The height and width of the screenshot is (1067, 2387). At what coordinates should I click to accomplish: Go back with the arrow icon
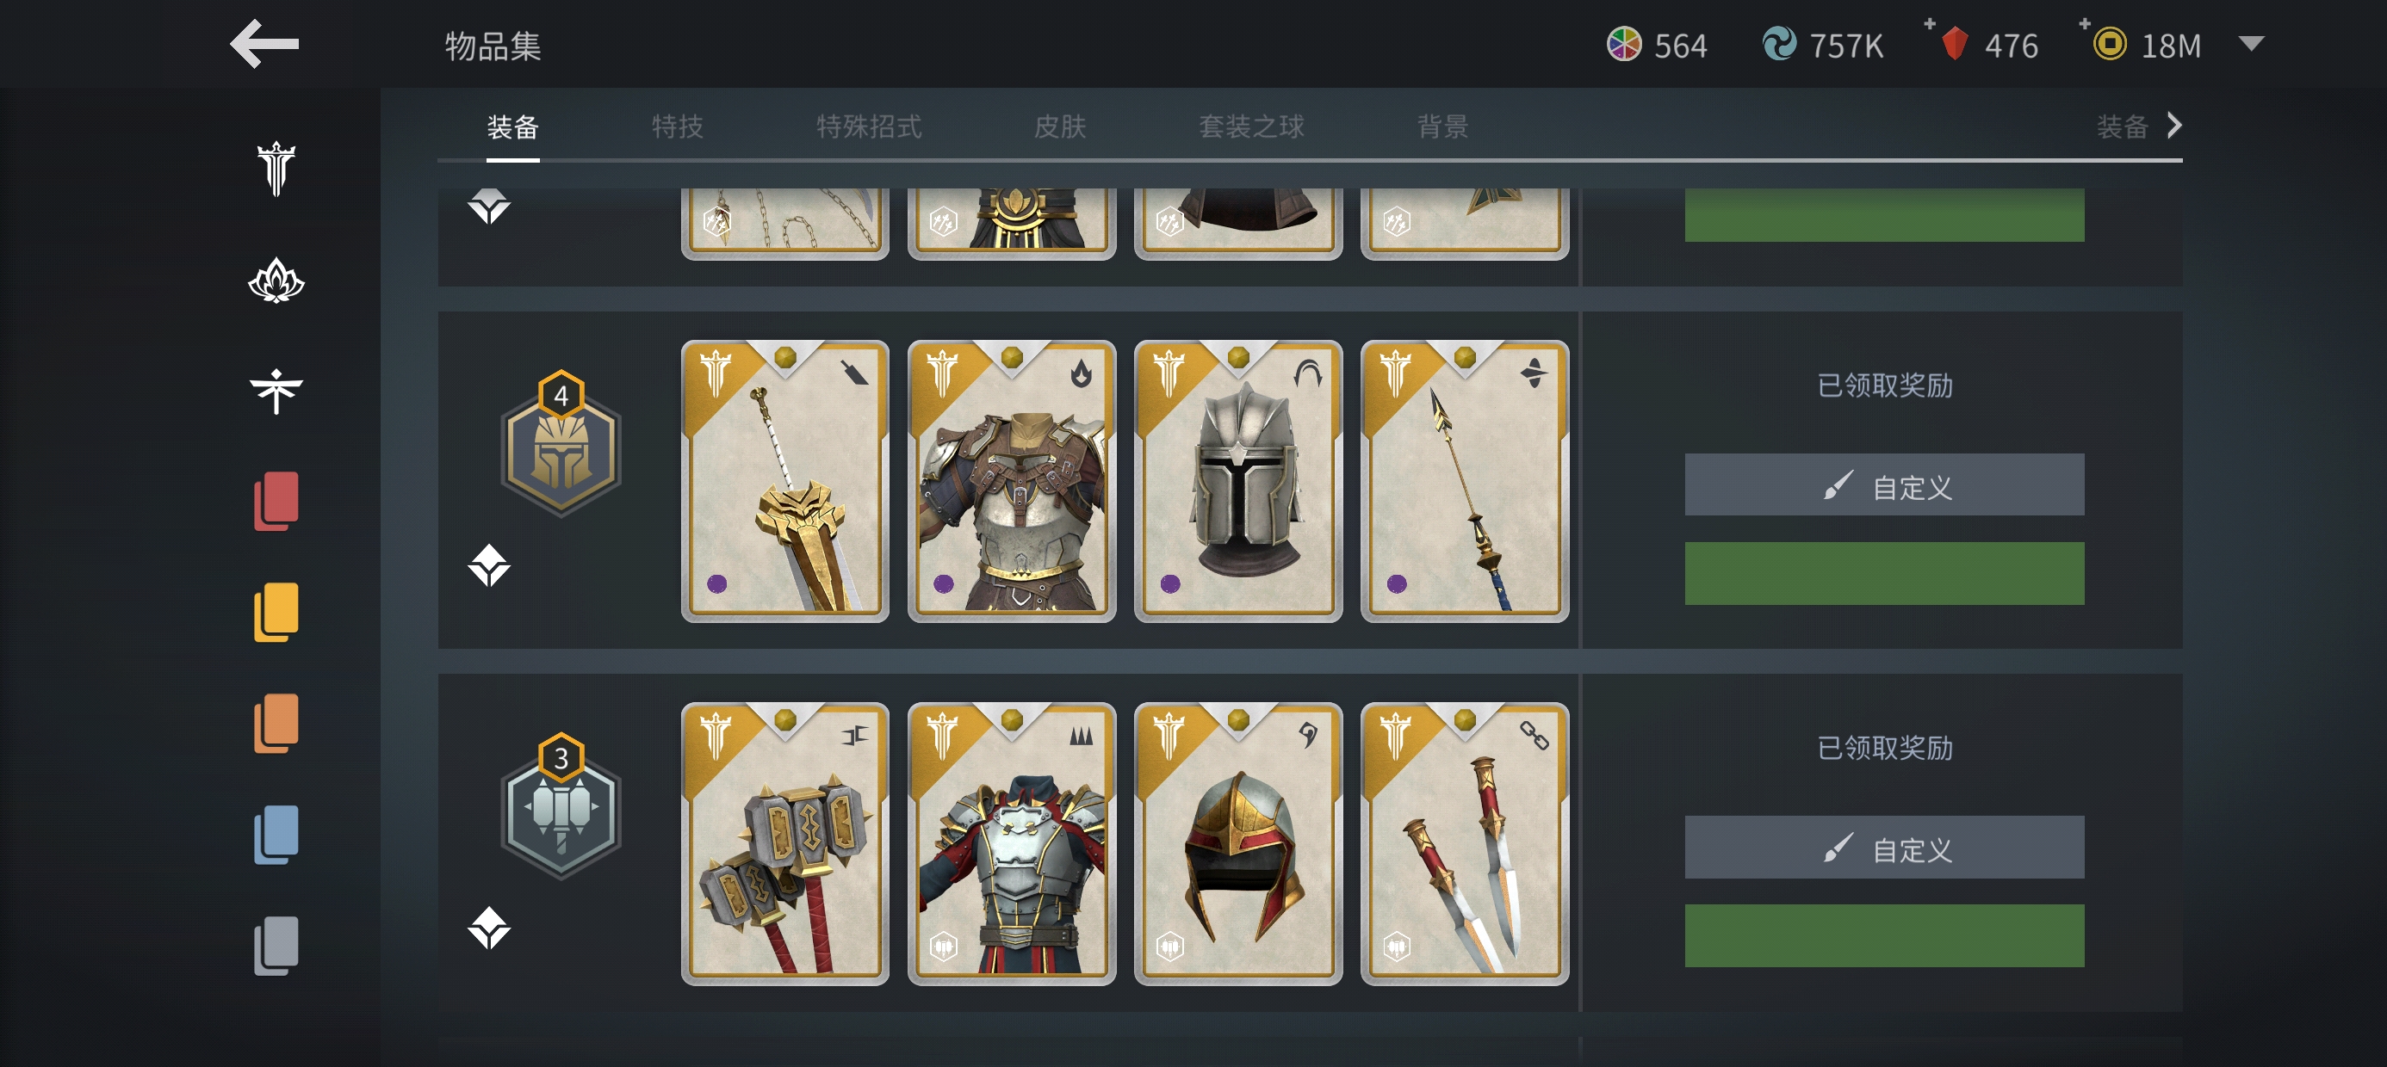click(x=264, y=44)
